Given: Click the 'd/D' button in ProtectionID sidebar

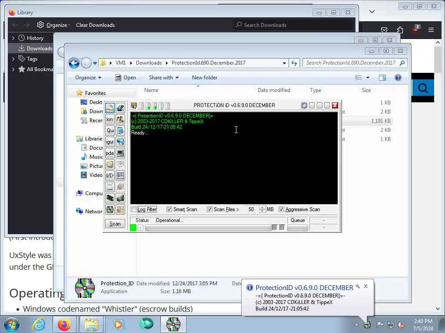Looking at the screenshot, I should [110, 176].
